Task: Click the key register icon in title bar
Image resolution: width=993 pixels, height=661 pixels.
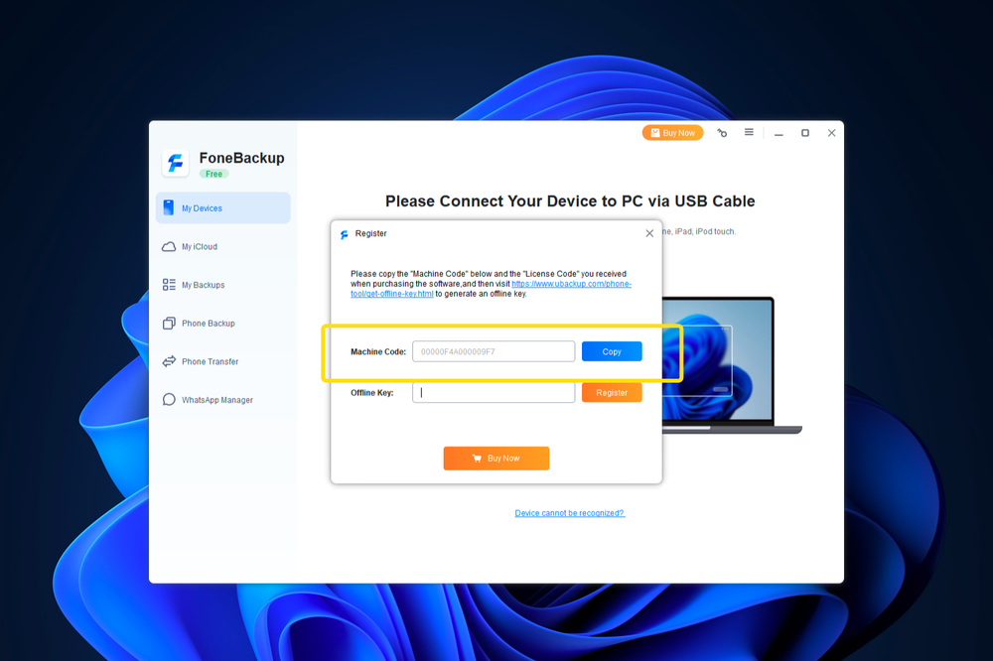Action: click(x=722, y=133)
